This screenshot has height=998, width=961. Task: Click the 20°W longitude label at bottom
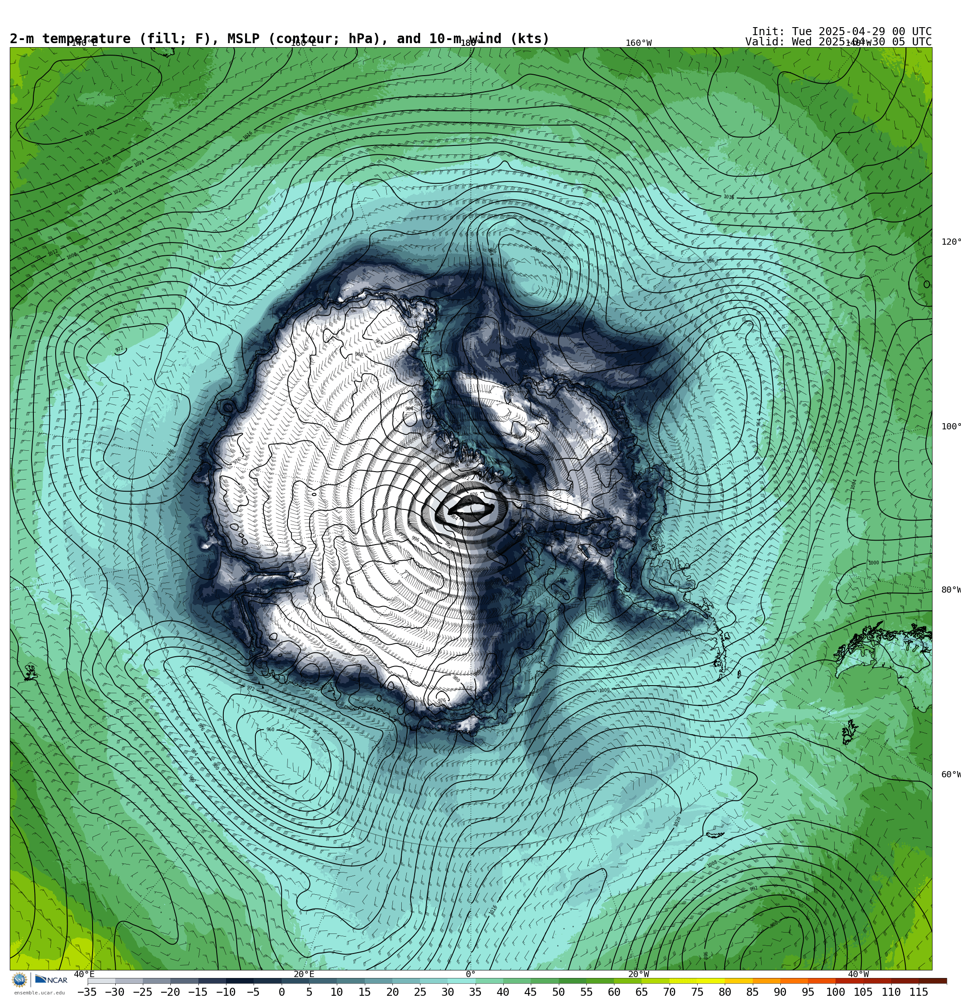pos(638,974)
